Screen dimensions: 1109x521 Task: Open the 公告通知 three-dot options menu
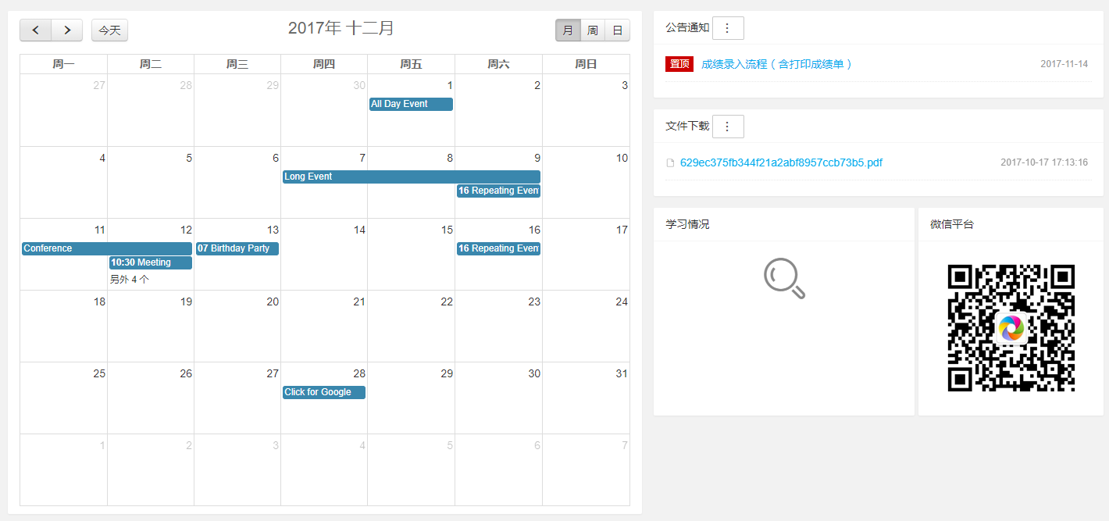[728, 28]
